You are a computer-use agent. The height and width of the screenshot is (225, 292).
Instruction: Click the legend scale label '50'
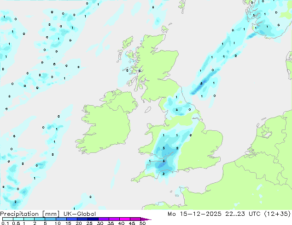click(x=142, y=223)
